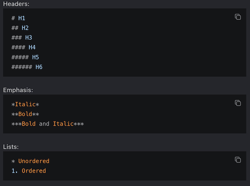Click the orange word 'Bold' in '**Bold**'
The width and height of the screenshot is (250, 186).
25,114
